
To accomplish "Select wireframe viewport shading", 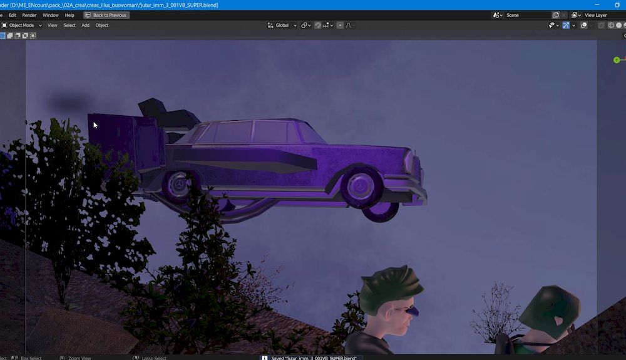I will coord(610,26).
